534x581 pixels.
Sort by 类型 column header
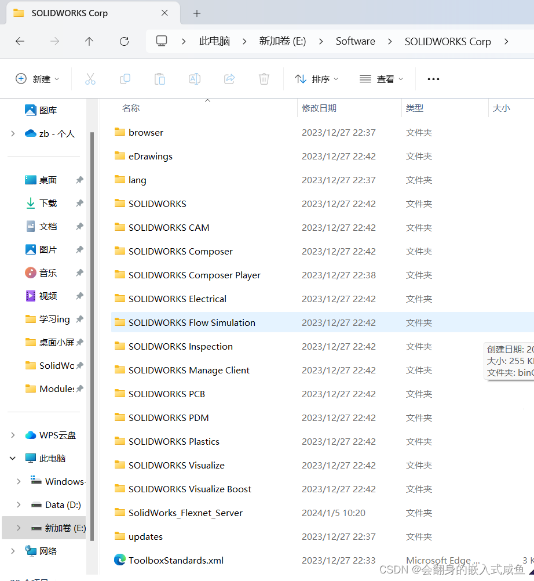(415, 108)
